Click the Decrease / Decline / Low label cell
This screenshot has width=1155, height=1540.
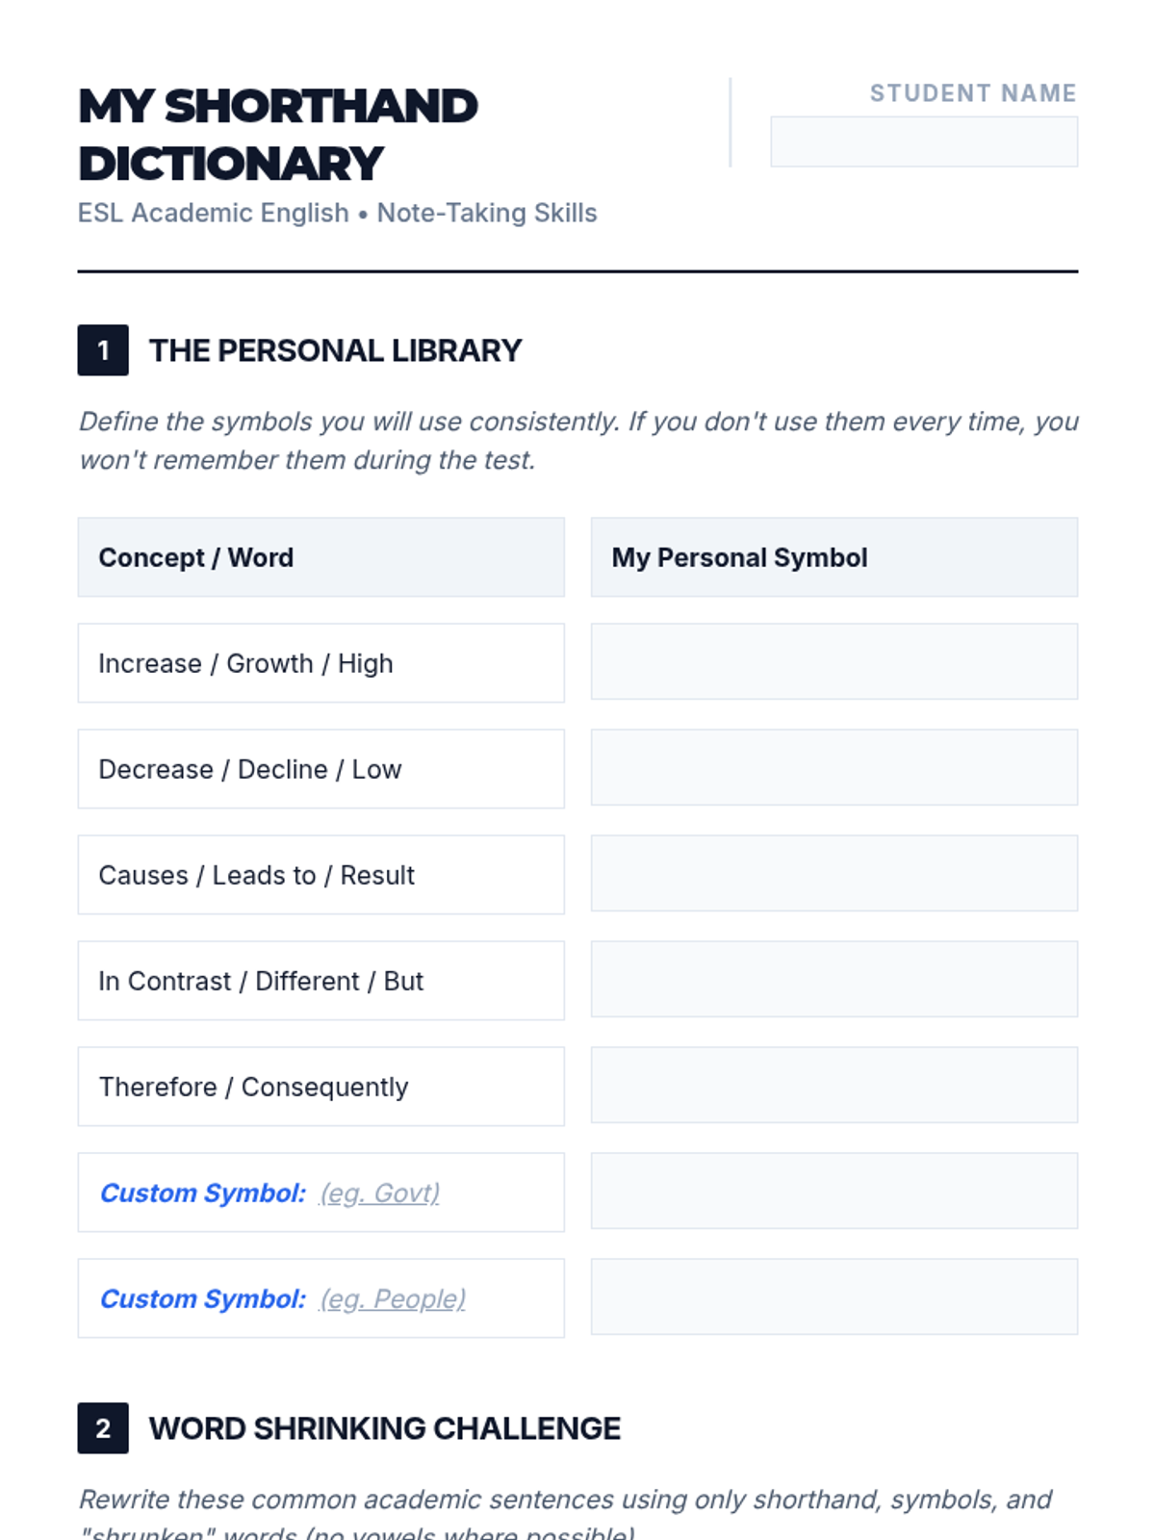[x=321, y=769]
